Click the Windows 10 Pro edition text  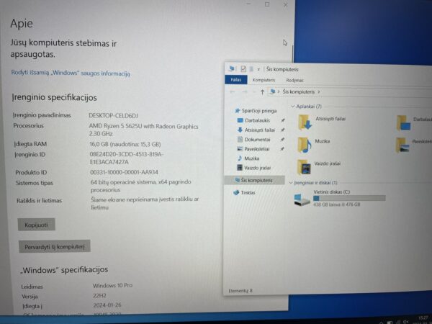[x=112, y=285]
